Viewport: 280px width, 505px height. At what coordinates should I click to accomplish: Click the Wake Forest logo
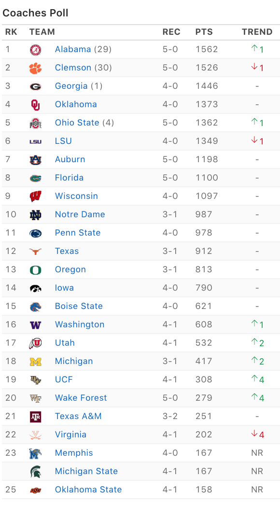click(35, 398)
